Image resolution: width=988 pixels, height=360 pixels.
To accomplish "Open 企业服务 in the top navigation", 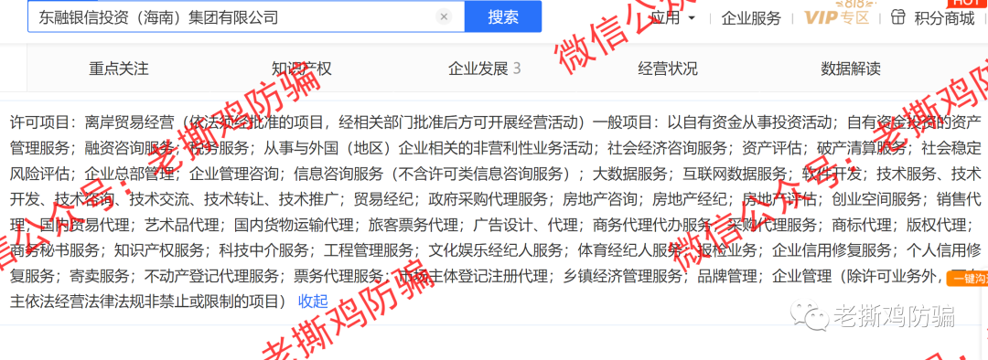I will [x=751, y=17].
